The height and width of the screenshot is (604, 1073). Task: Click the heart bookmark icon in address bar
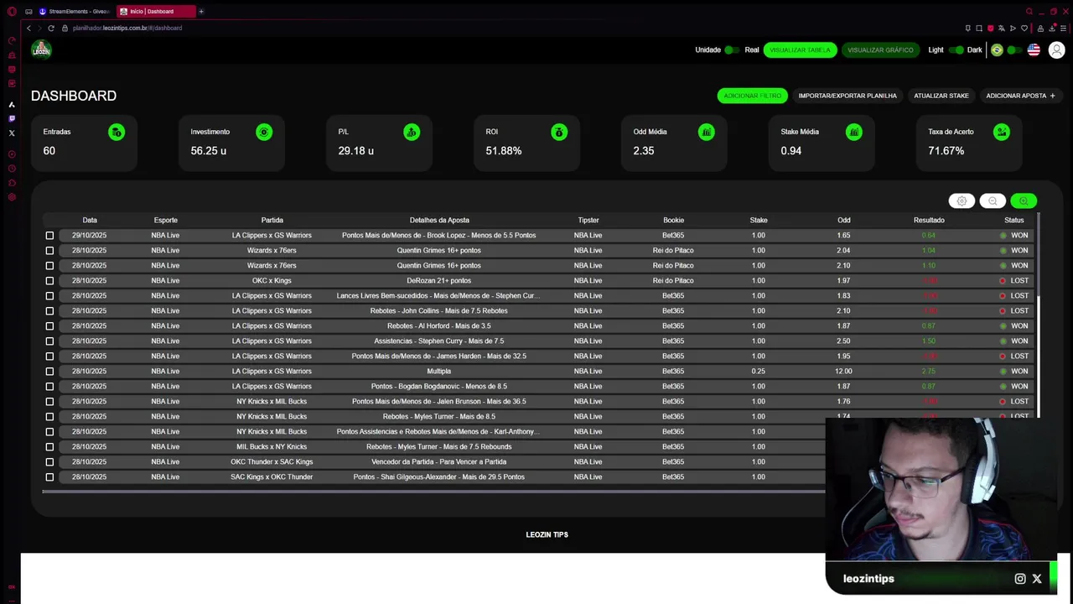tap(1024, 28)
